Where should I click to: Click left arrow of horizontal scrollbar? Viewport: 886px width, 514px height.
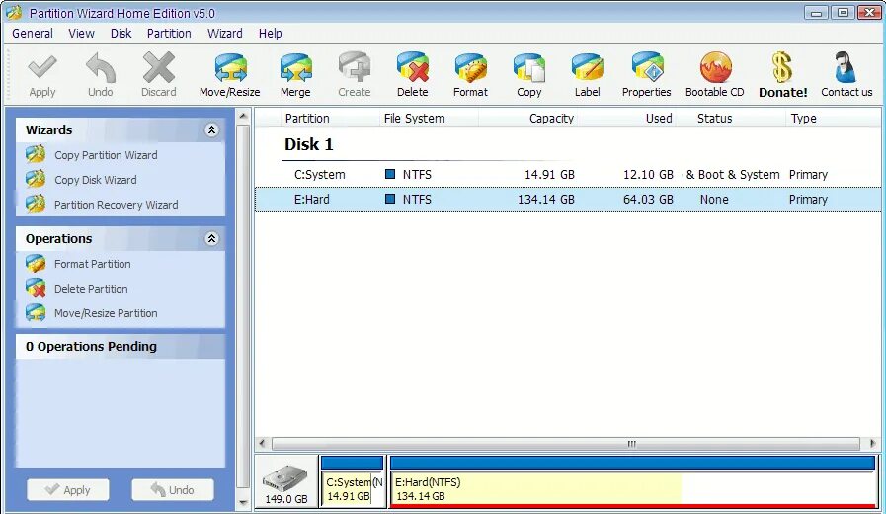point(262,444)
